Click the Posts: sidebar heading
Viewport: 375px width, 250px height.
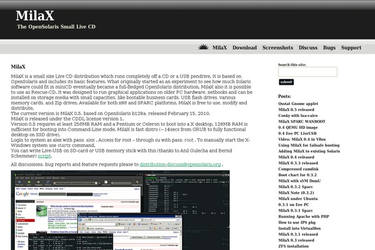pyautogui.click(x=284, y=96)
